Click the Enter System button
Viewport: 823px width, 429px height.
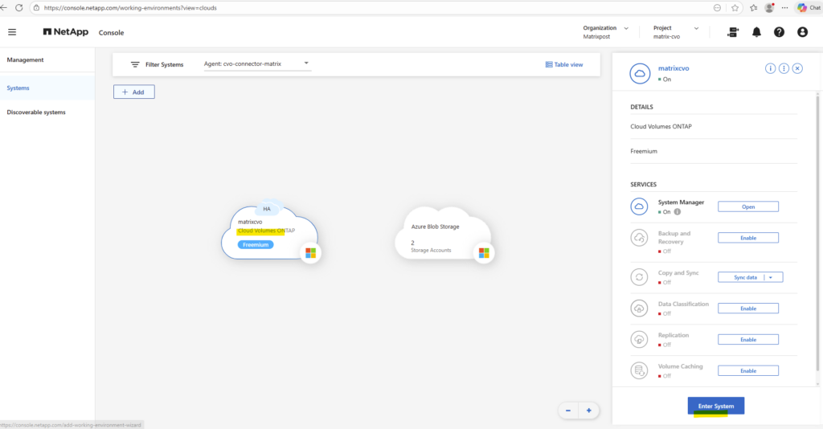715,406
